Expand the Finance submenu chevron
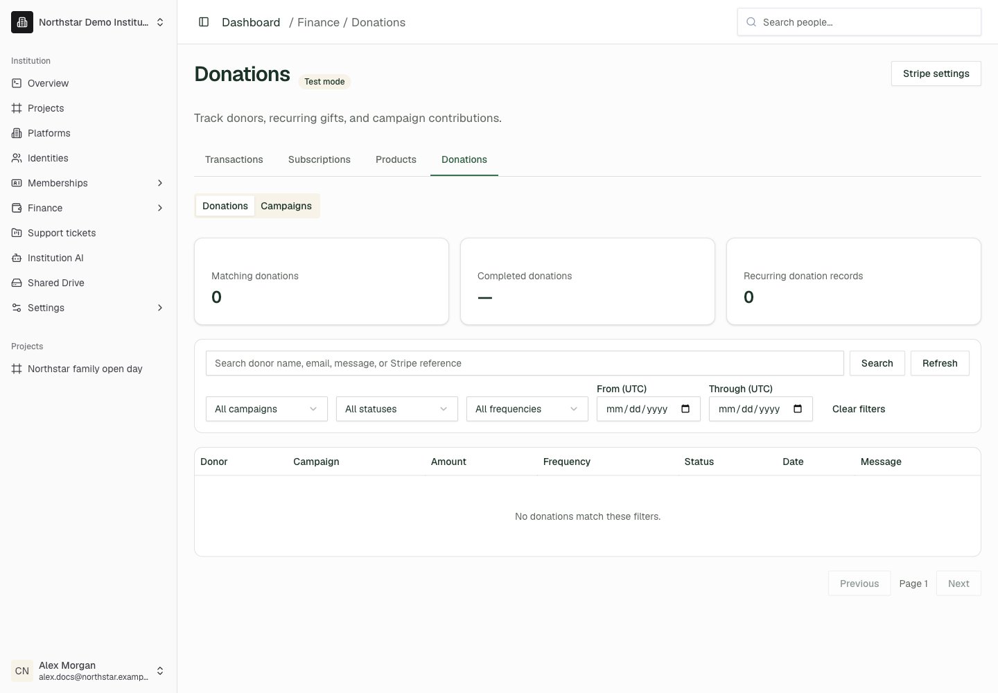The height and width of the screenshot is (693, 998). click(160, 208)
